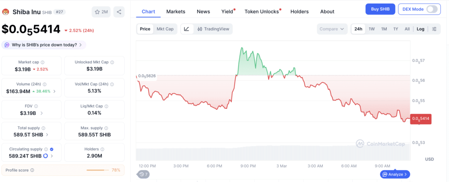The width and height of the screenshot is (449, 182).
Task: Open the Markets tab
Action: pos(175,11)
